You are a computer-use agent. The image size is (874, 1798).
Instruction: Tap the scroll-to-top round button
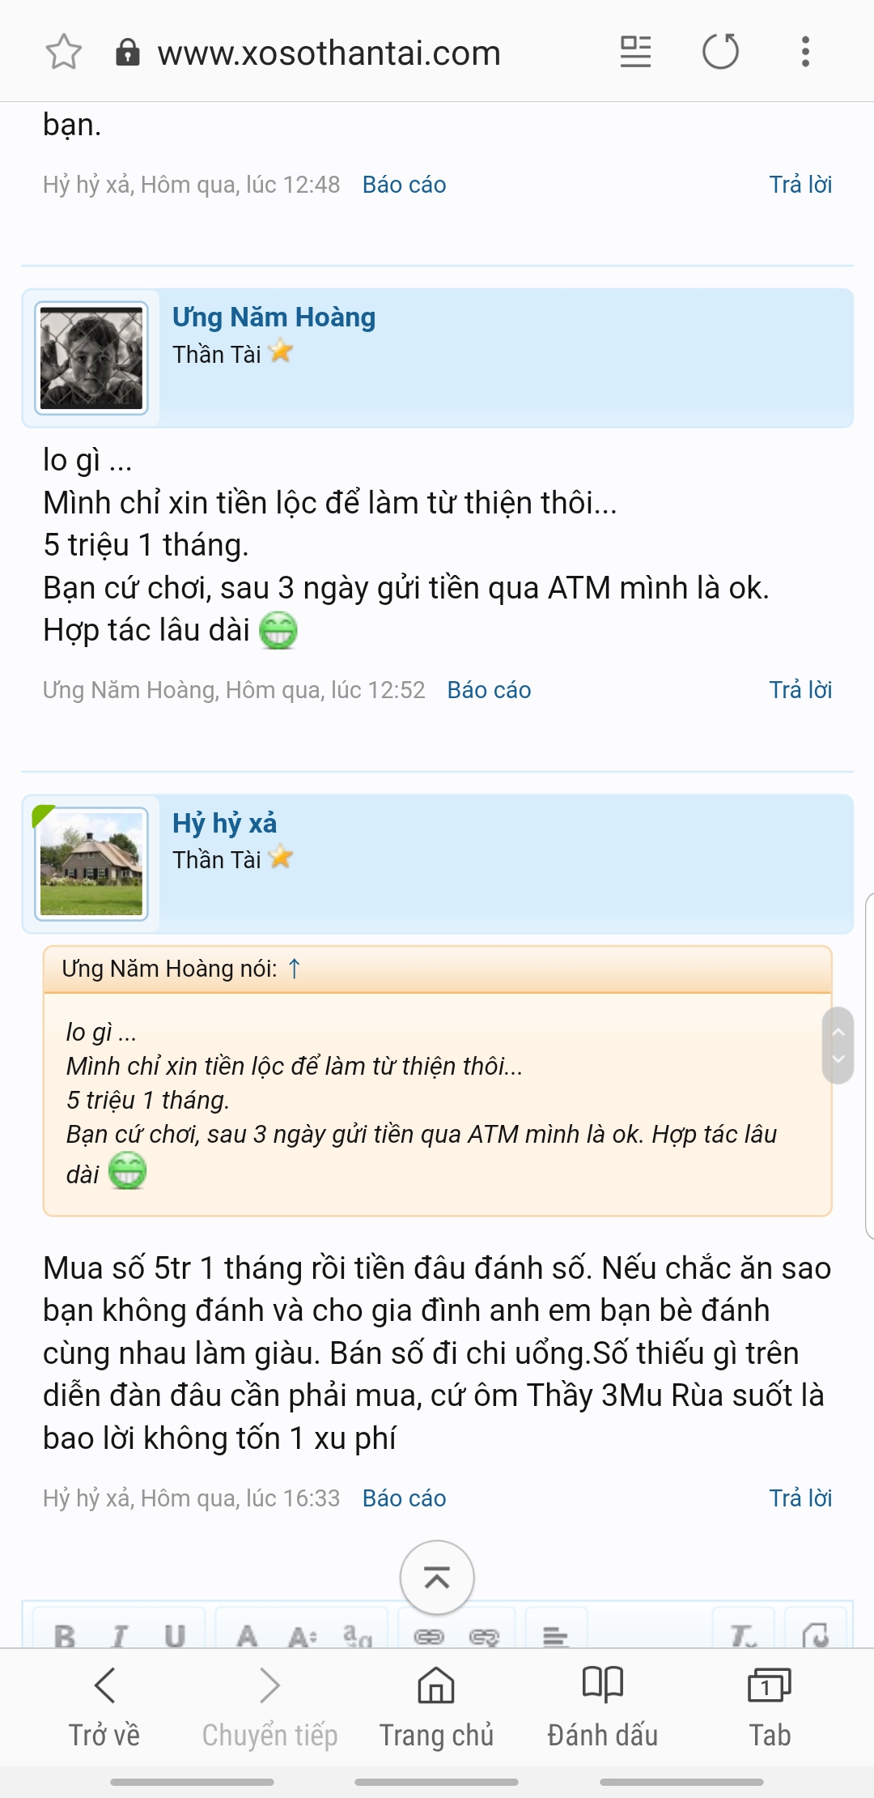(x=437, y=1578)
